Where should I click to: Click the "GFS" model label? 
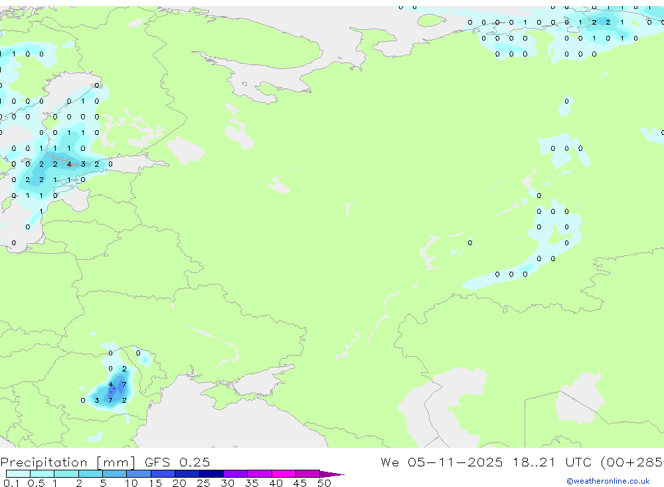[157, 462]
